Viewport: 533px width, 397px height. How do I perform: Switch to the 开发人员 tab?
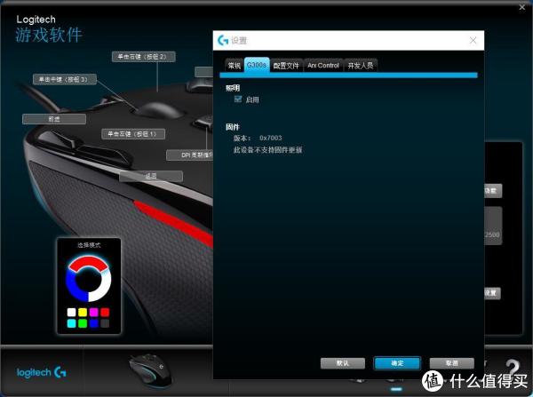(x=361, y=65)
